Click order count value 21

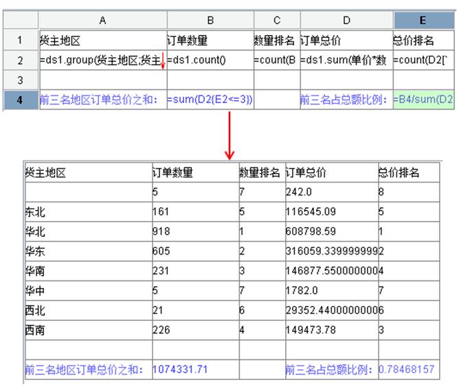[x=158, y=310]
